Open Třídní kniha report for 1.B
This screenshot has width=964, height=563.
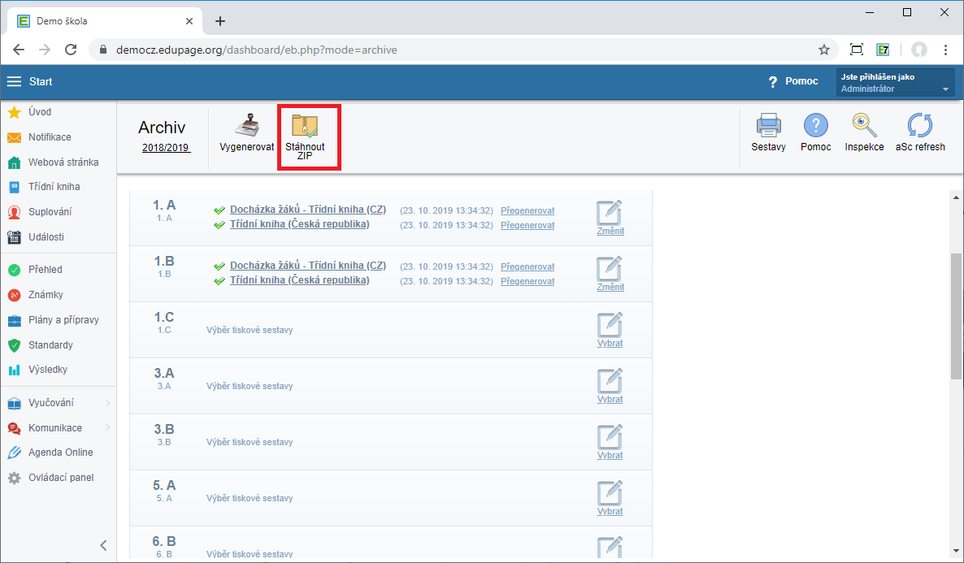pyautogui.click(x=299, y=280)
